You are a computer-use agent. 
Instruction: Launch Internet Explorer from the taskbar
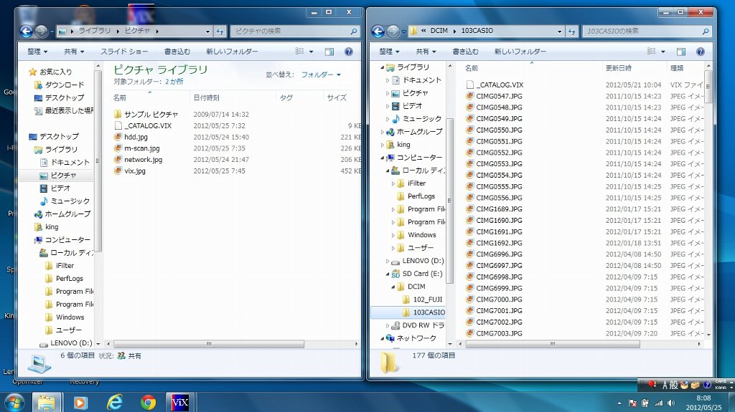[115, 402]
